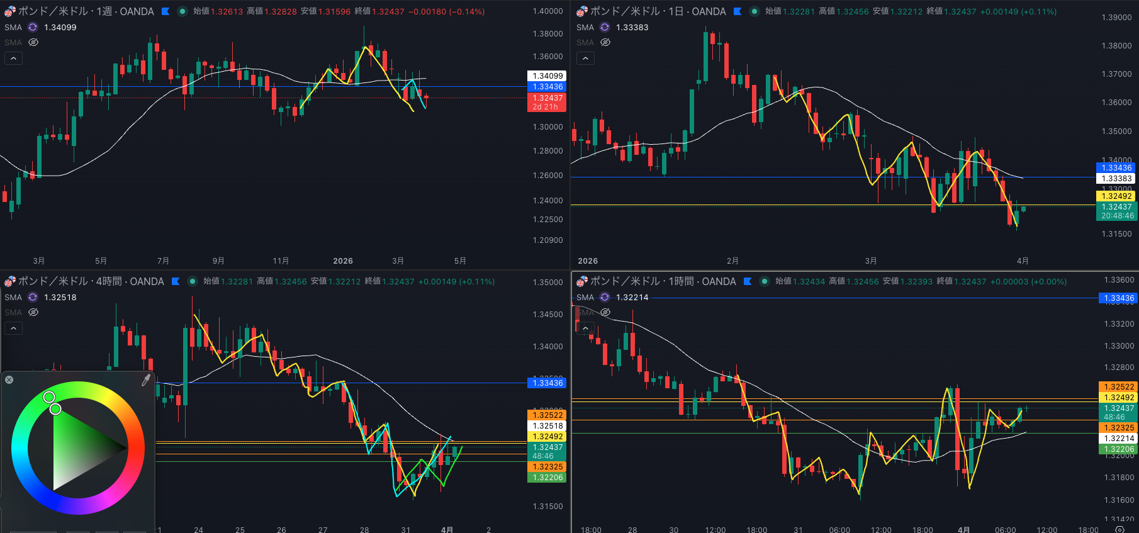
Task: Click the hue ring handle on color wheel
Action: (x=49, y=396)
